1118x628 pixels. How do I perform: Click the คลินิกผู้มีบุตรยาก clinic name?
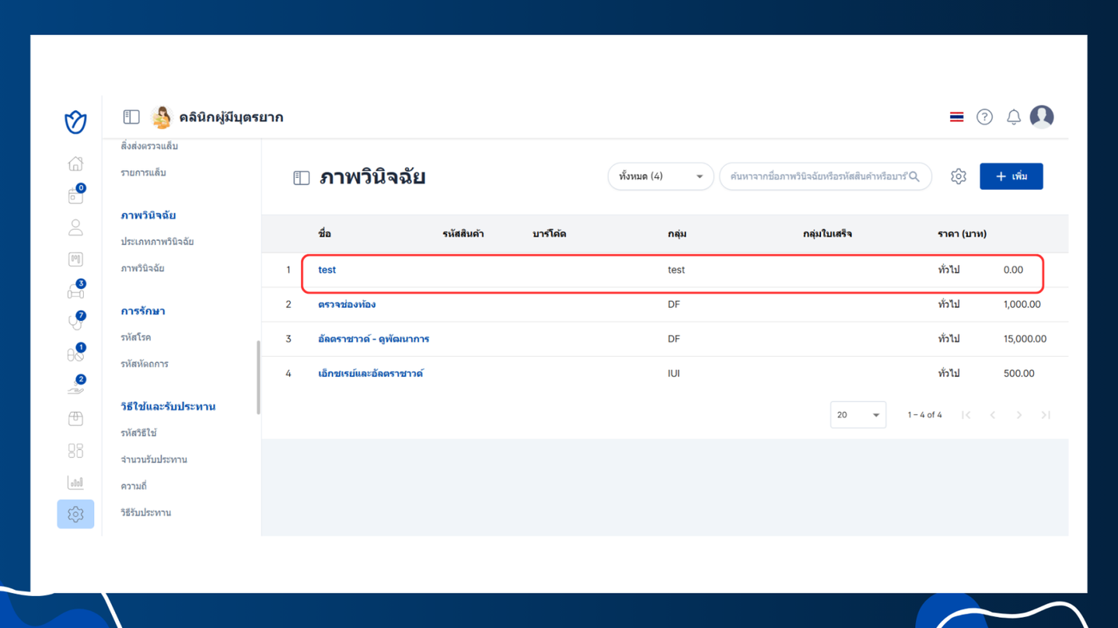pyautogui.click(x=231, y=117)
